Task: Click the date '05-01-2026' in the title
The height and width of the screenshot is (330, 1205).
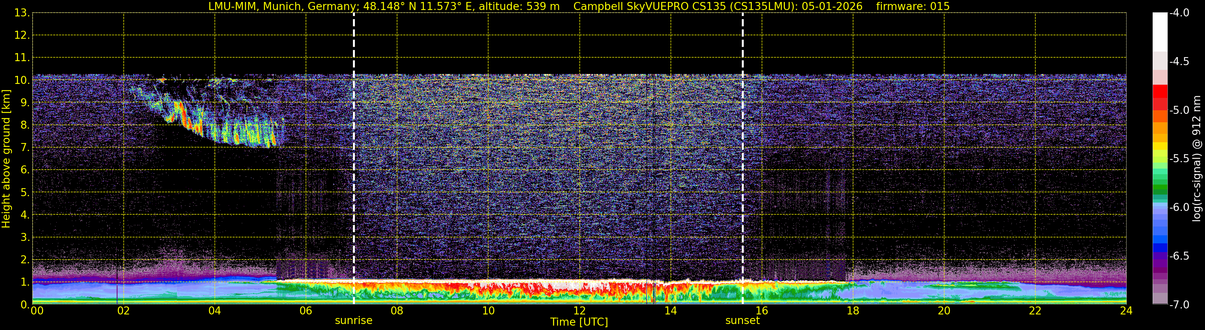Action: click(x=832, y=6)
